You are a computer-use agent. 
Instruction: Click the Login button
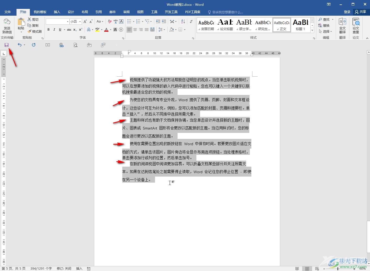tap(347, 12)
